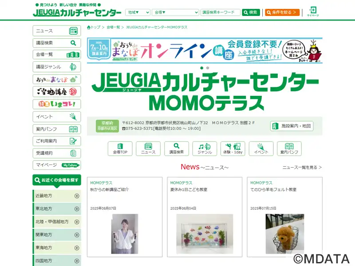Click the 会場一覧 breadcrumb link
The height and width of the screenshot is (266, 355).
pos(113,27)
